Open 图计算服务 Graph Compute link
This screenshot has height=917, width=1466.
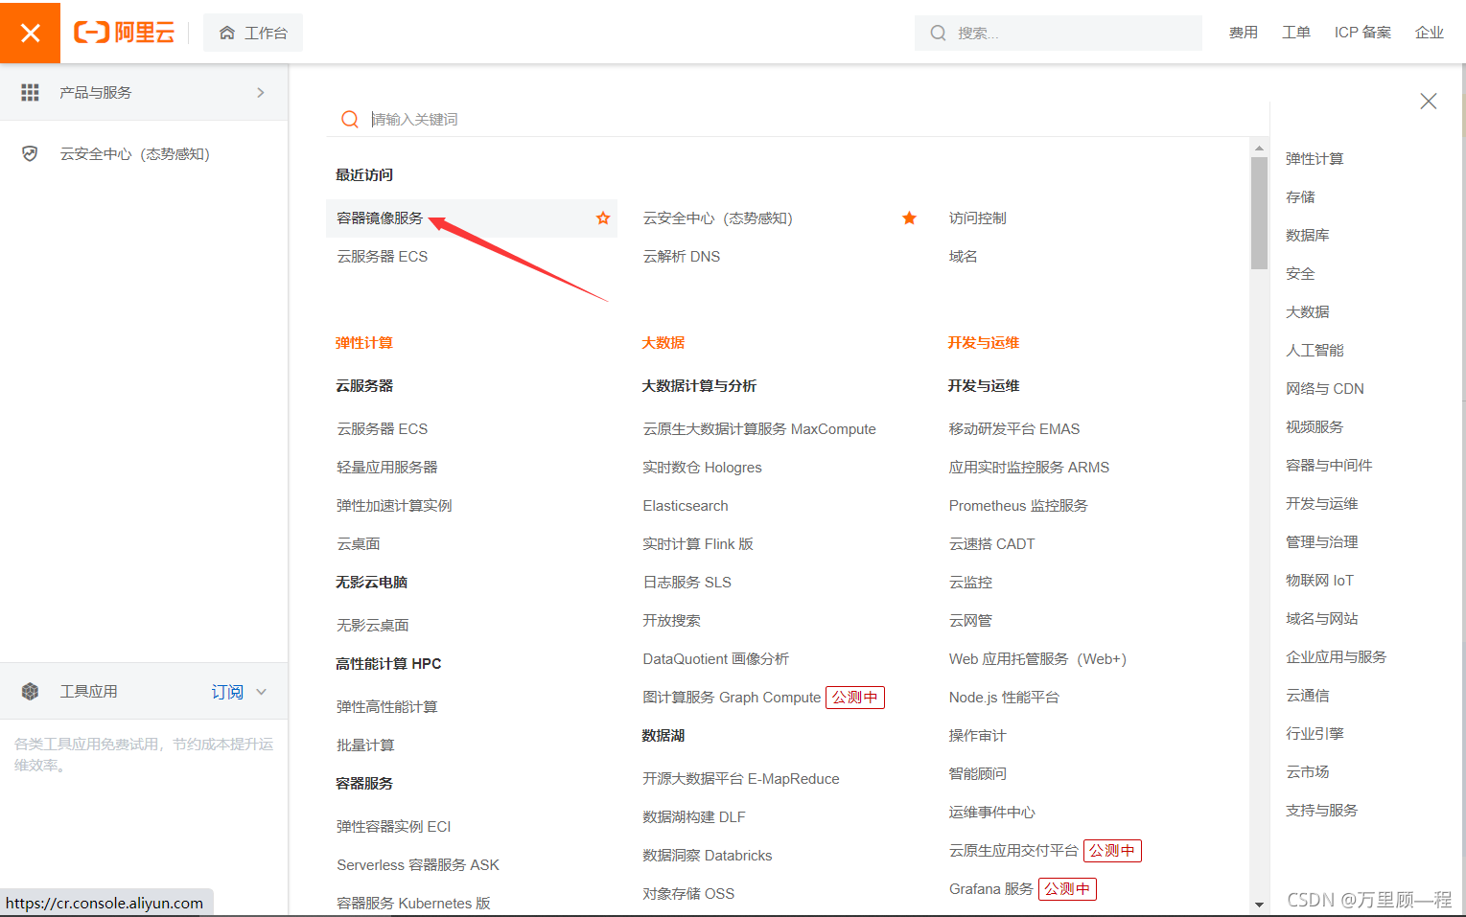click(732, 698)
